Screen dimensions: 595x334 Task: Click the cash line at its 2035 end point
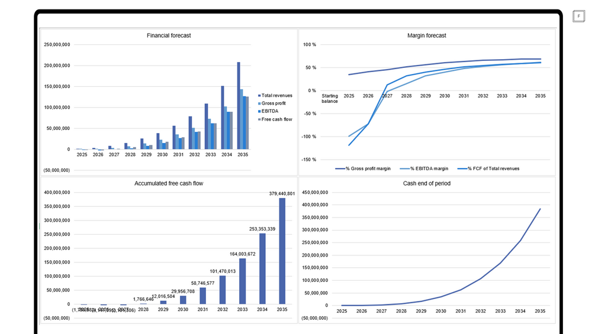[540, 209]
